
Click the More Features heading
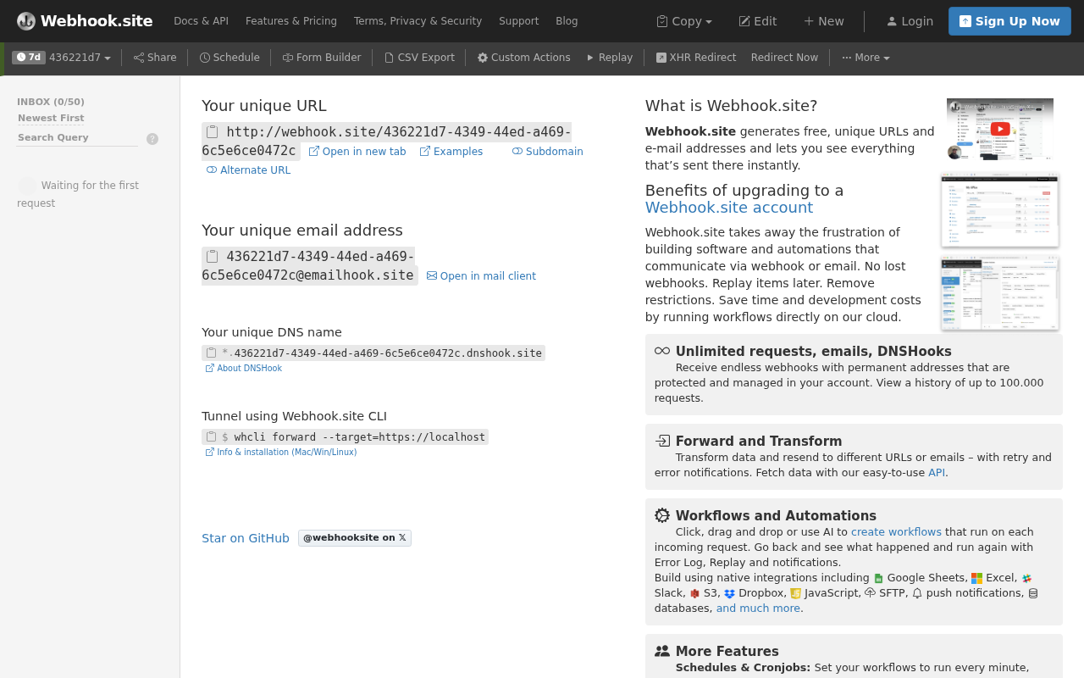tap(727, 652)
